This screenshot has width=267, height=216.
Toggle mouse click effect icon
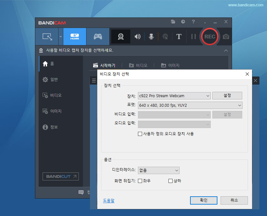point(165,37)
